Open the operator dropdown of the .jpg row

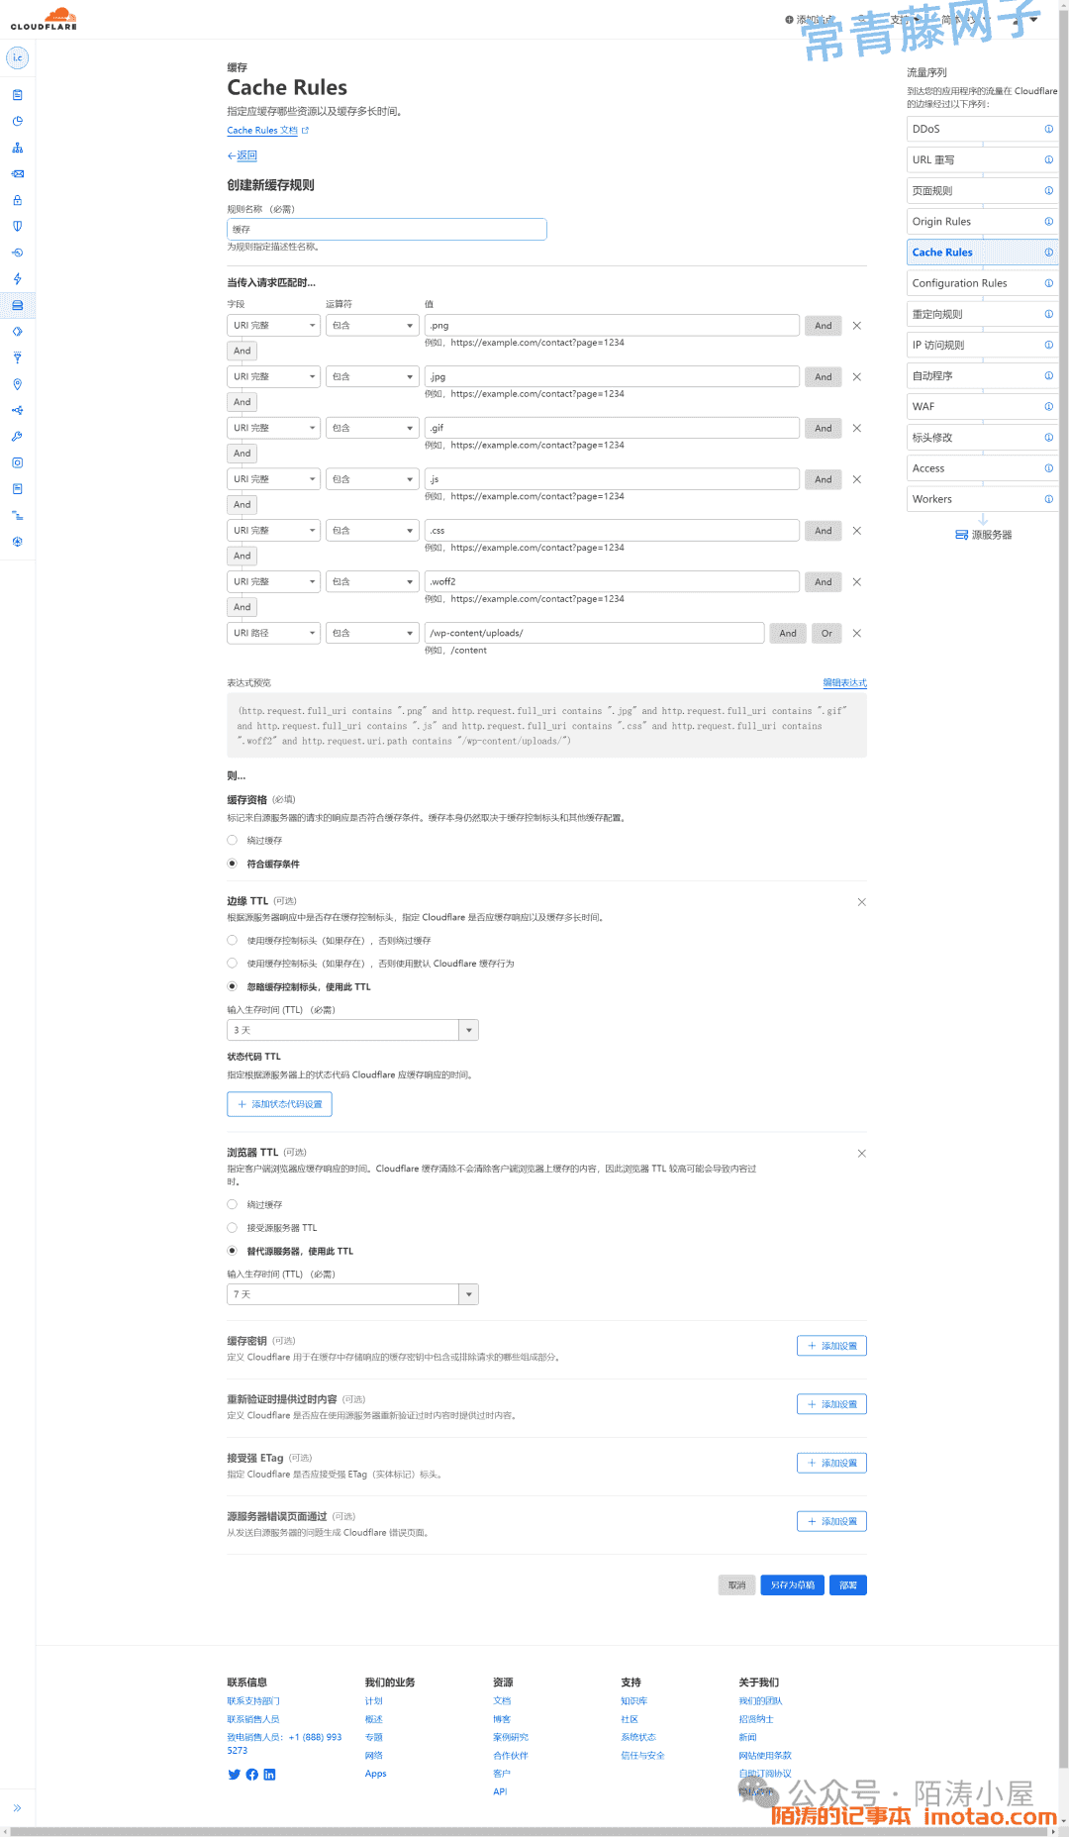click(372, 377)
